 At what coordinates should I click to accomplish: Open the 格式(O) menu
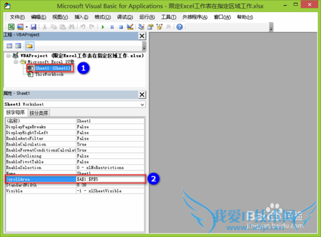[x=103, y=17]
